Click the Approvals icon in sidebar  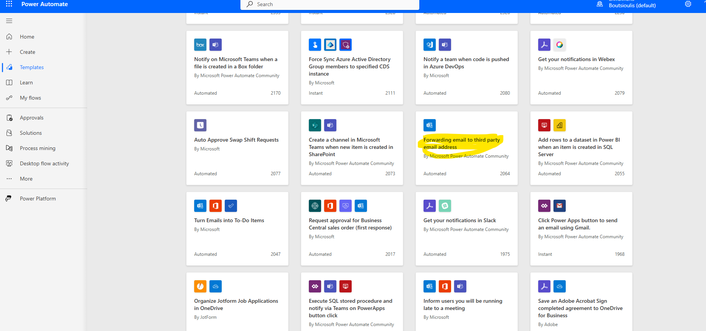pos(9,118)
